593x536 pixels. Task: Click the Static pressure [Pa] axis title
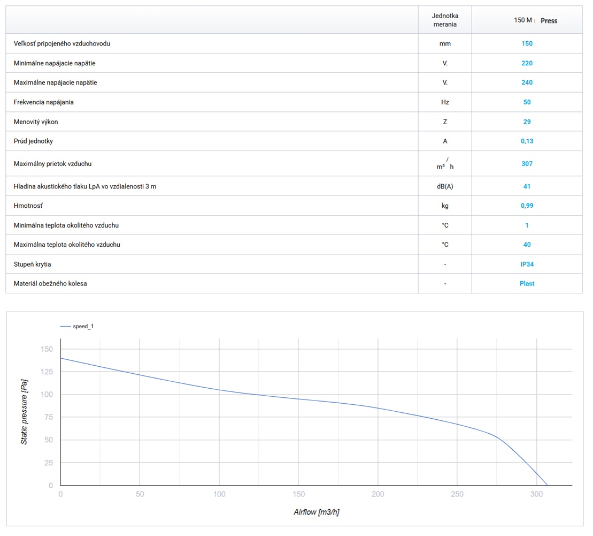tap(24, 412)
